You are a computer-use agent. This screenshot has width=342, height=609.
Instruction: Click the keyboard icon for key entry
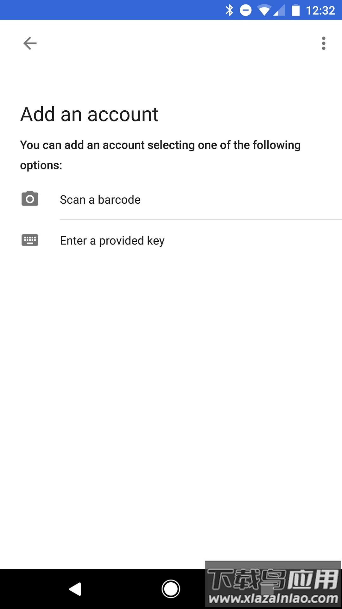[x=30, y=240]
